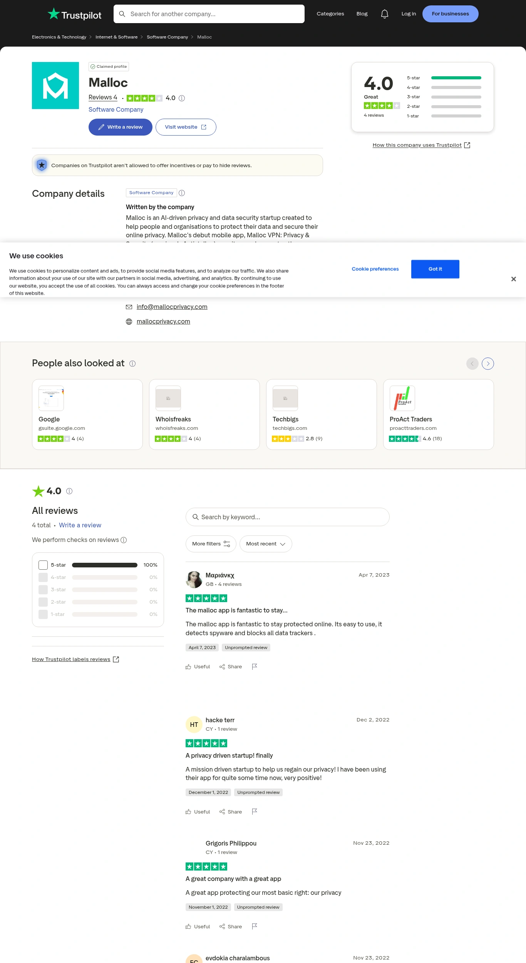
Task: Open the breadcrumb link Software Company in the top navigation
Action: [167, 37]
